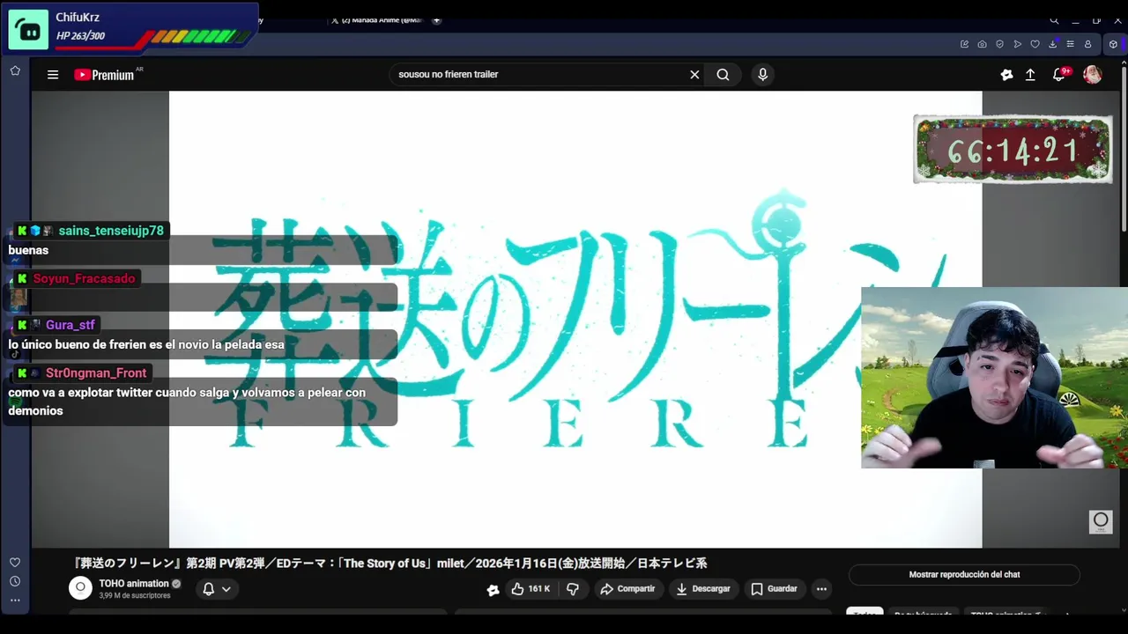Click chat username Str0ngman_Front

95,373
